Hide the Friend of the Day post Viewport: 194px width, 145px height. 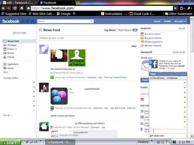point(134,46)
